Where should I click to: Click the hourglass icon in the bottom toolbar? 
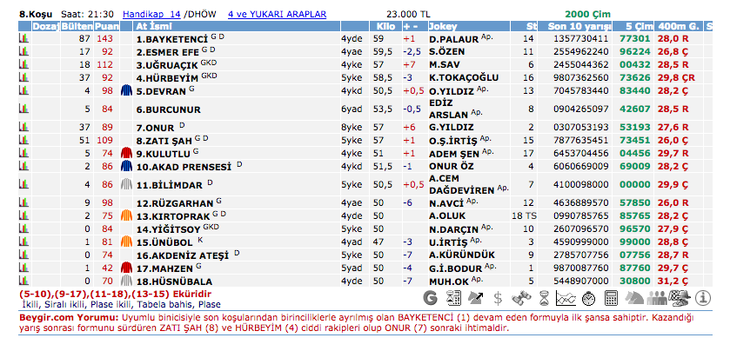click(x=543, y=298)
